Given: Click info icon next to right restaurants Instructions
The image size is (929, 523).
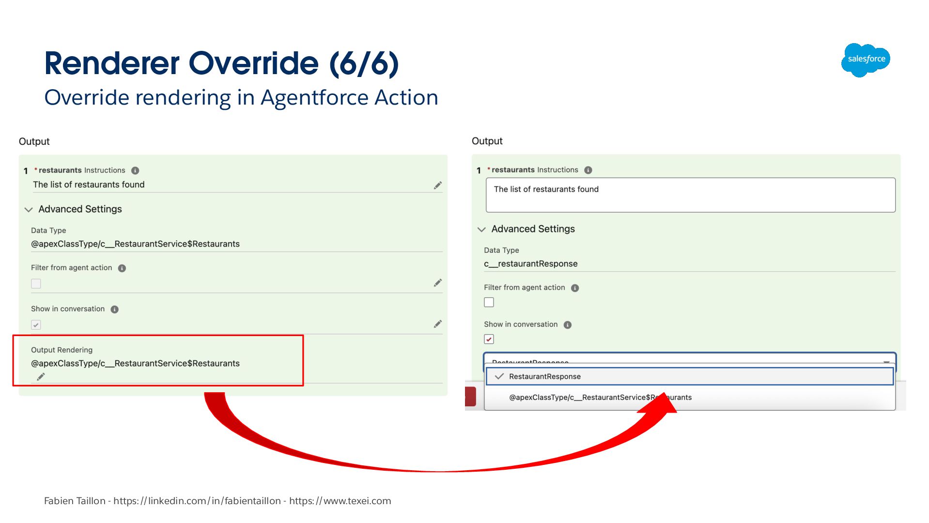Looking at the screenshot, I should pos(588,170).
